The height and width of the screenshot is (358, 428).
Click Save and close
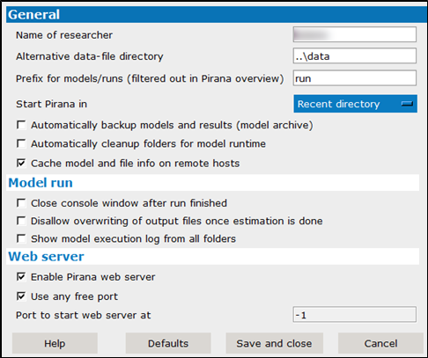275,343
